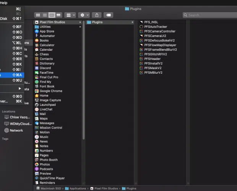Select the PFSAutoTracker plugin icon

point(141,27)
